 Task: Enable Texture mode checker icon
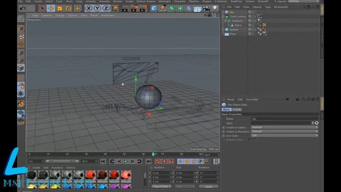[21, 37]
